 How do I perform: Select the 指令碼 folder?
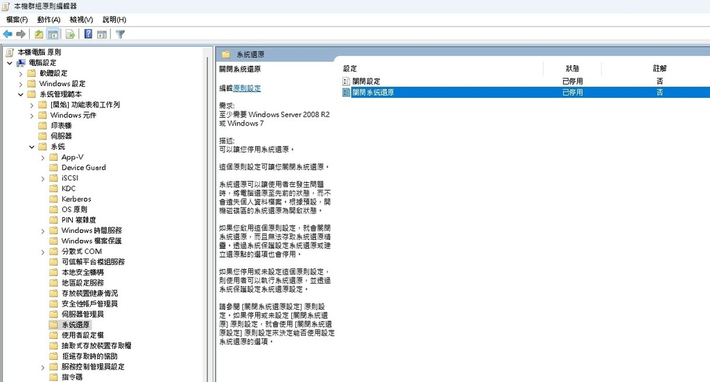72,376
